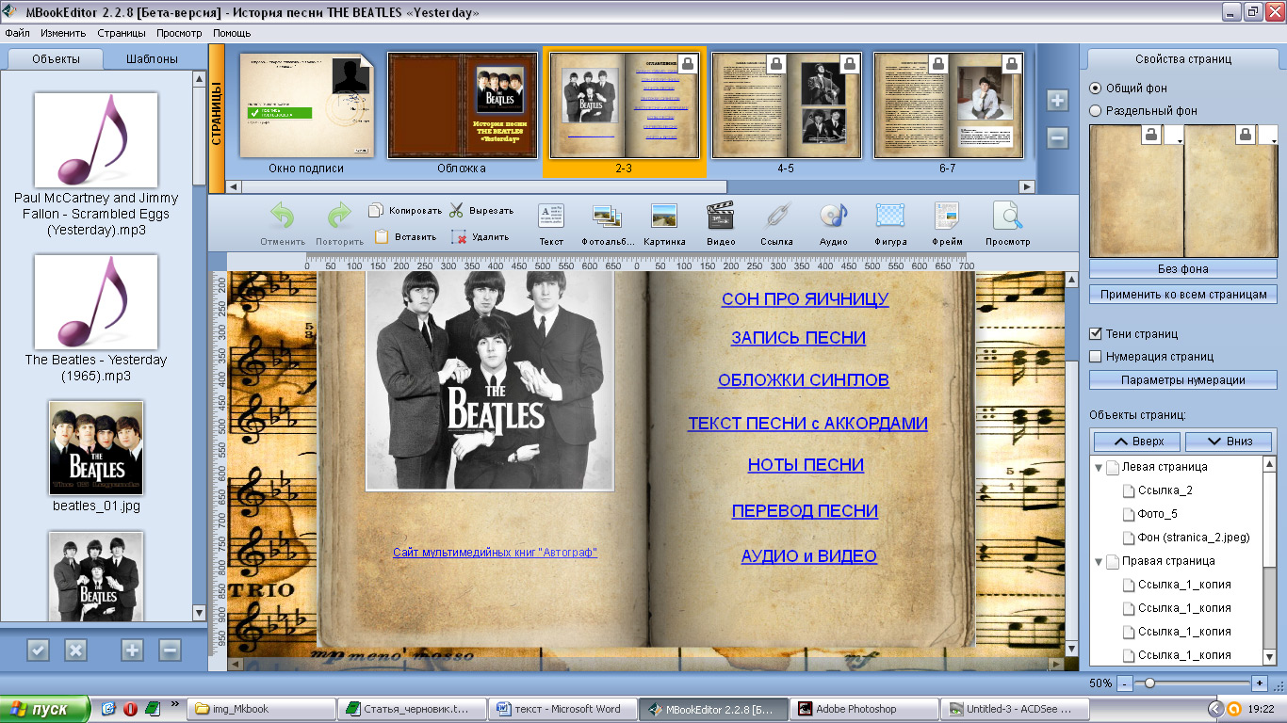
Task: Collapse Левая страница tree node
Action: [x=1099, y=467]
